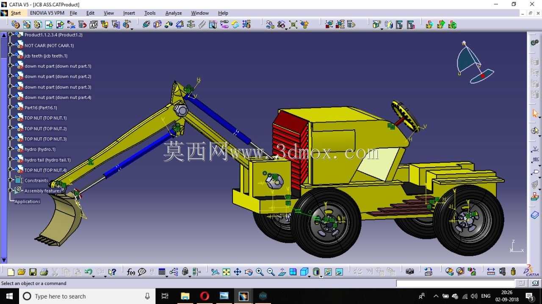Click the tree scrollbar down arrow
The image size is (542, 304).
click(x=4, y=260)
